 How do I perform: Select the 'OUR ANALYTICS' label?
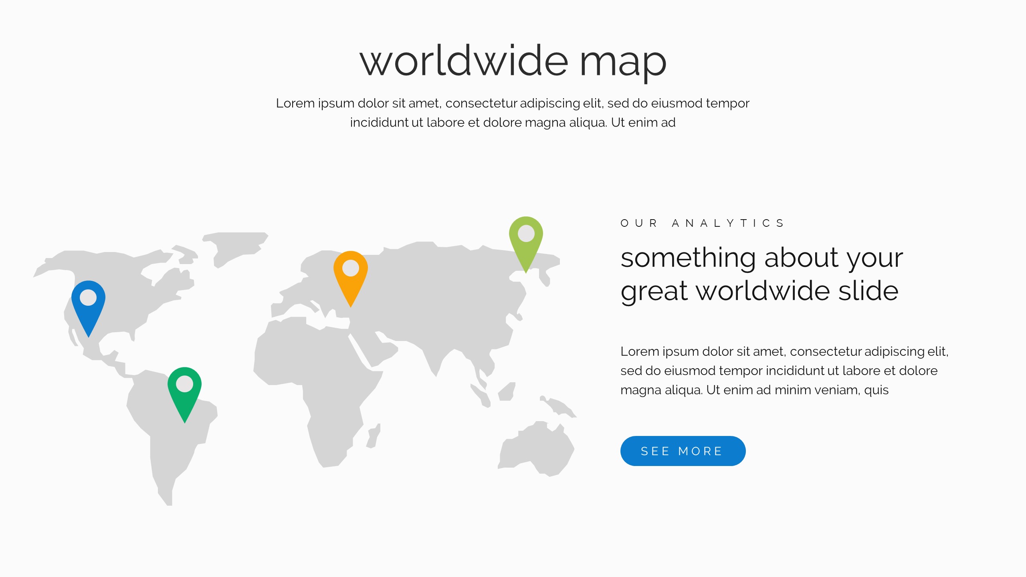click(702, 223)
